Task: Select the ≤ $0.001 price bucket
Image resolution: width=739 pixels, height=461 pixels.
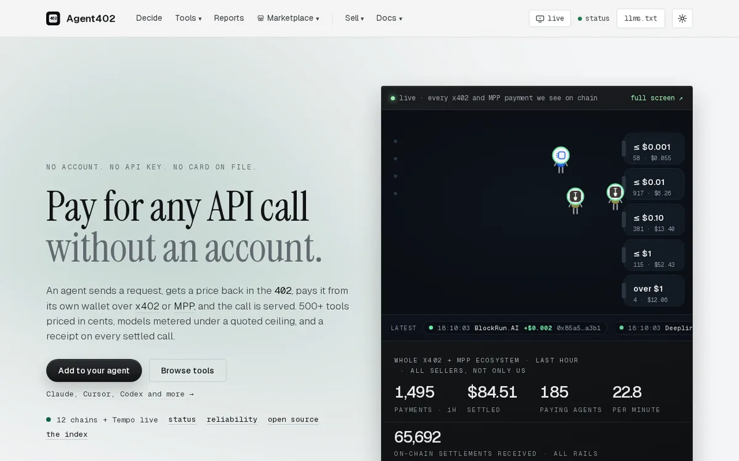Action: pos(653,150)
